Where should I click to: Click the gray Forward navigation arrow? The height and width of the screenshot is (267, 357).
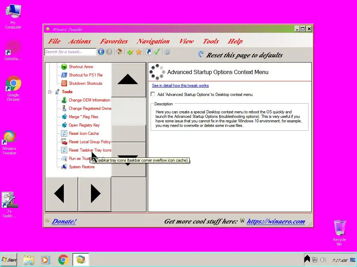(x=109, y=52)
